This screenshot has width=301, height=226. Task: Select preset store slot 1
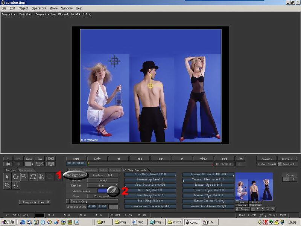tap(253, 209)
